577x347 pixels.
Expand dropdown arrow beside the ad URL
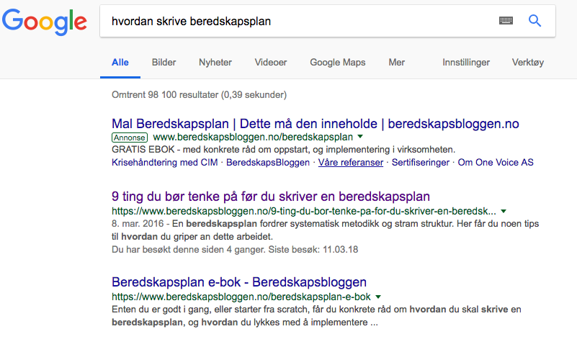360,137
